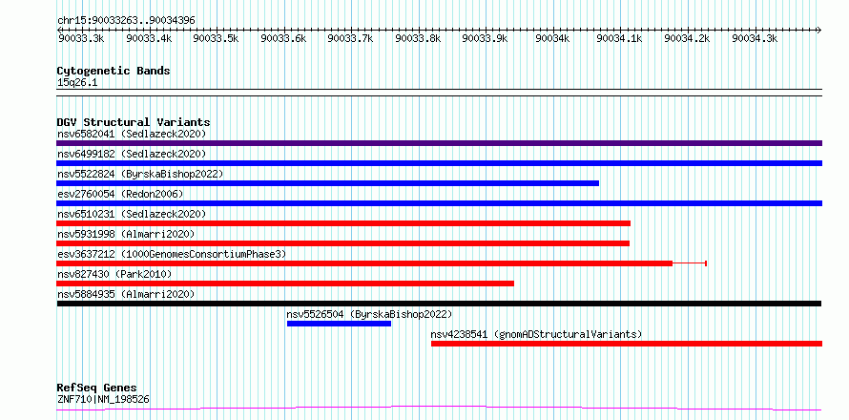Open nsv827430 (Park2010) label
The image size is (849, 420).
click(114, 274)
